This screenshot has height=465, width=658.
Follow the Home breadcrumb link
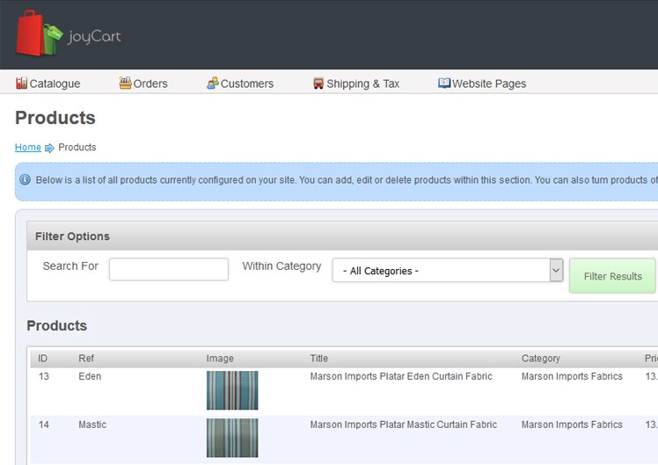tap(28, 148)
